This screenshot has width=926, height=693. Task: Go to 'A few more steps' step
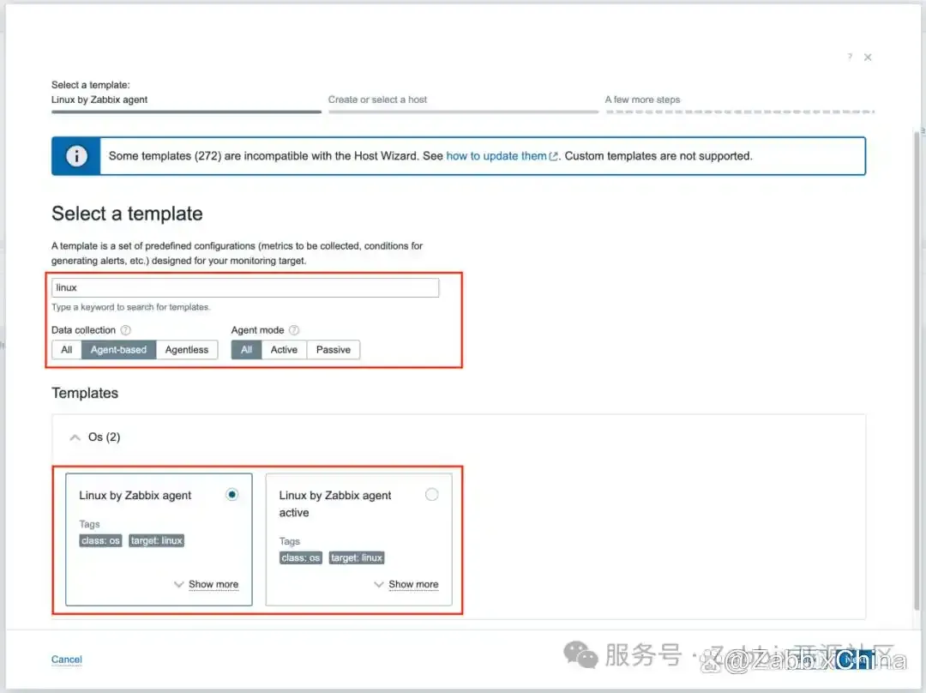pos(739,103)
